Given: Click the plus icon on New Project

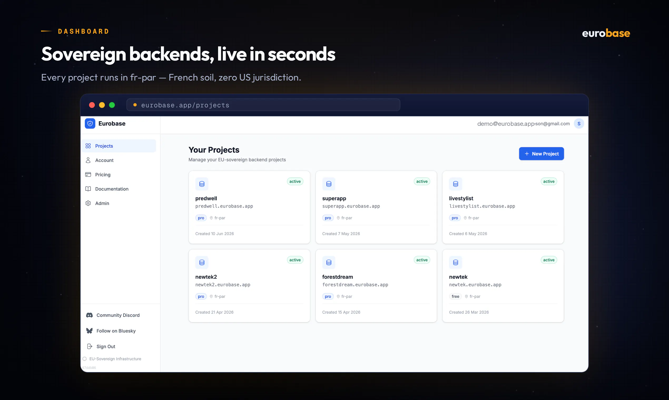Looking at the screenshot, I should pos(527,154).
